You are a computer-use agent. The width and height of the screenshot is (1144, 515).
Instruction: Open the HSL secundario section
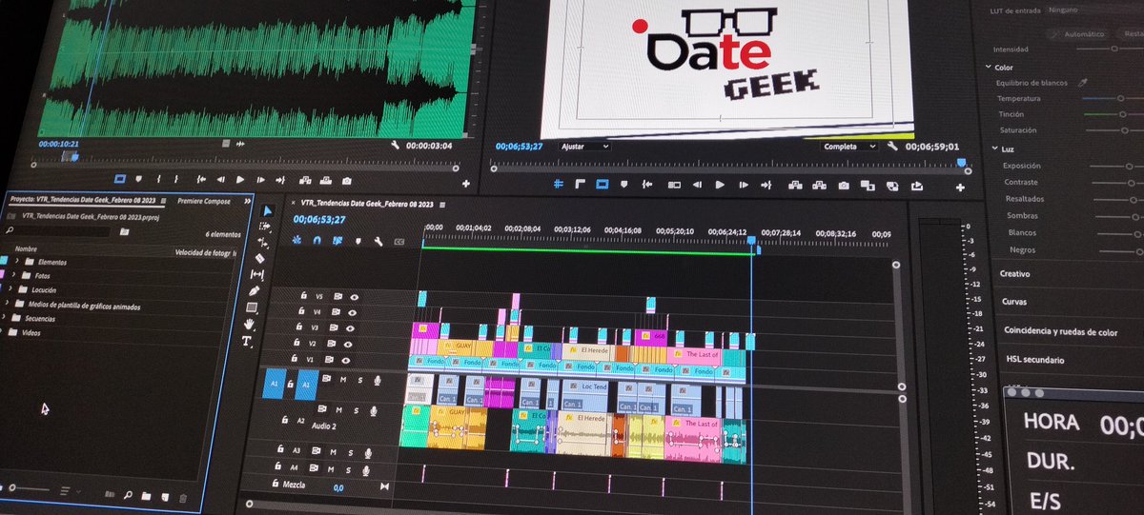1035,360
